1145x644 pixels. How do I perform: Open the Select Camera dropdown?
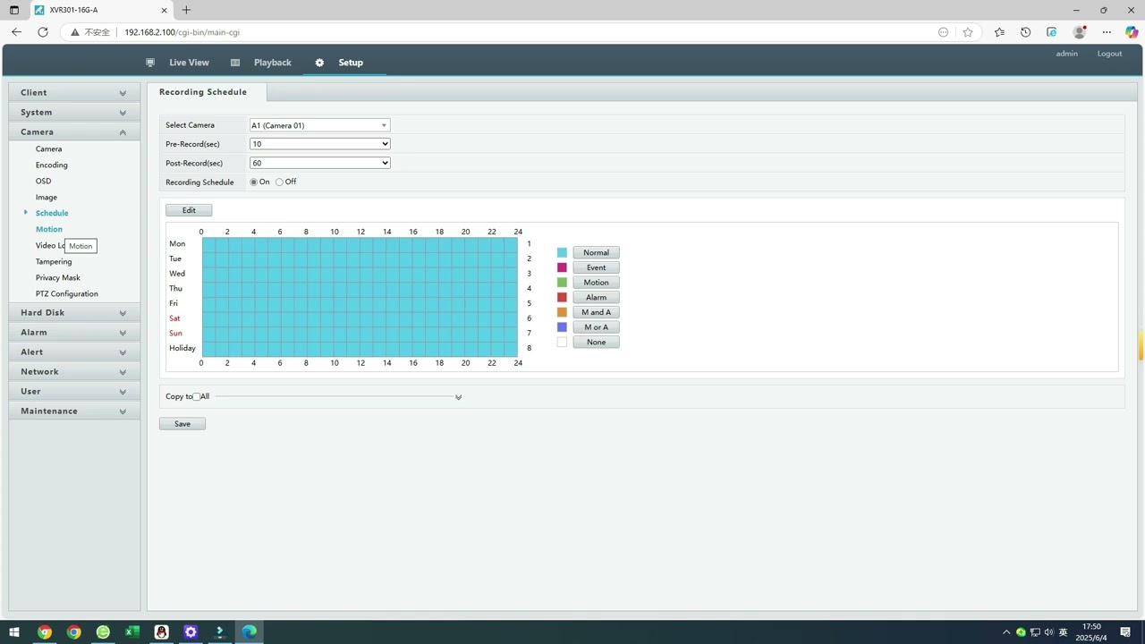click(x=319, y=125)
